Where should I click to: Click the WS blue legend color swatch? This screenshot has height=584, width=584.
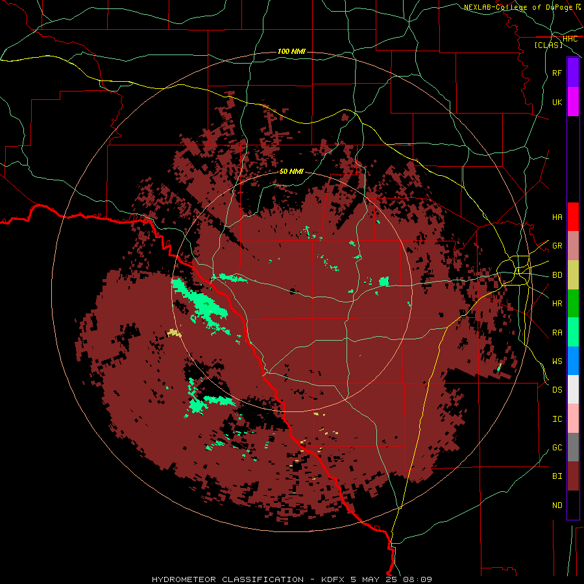click(573, 361)
